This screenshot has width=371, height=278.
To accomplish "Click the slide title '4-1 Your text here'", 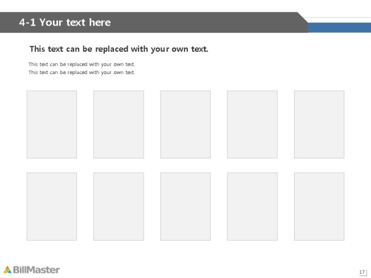I will coord(65,22).
